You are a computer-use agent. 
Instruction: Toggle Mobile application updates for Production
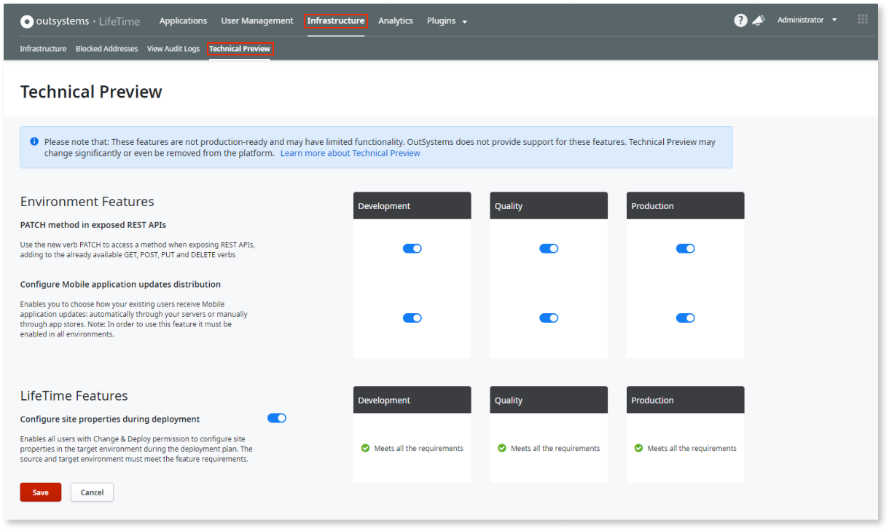point(685,318)
